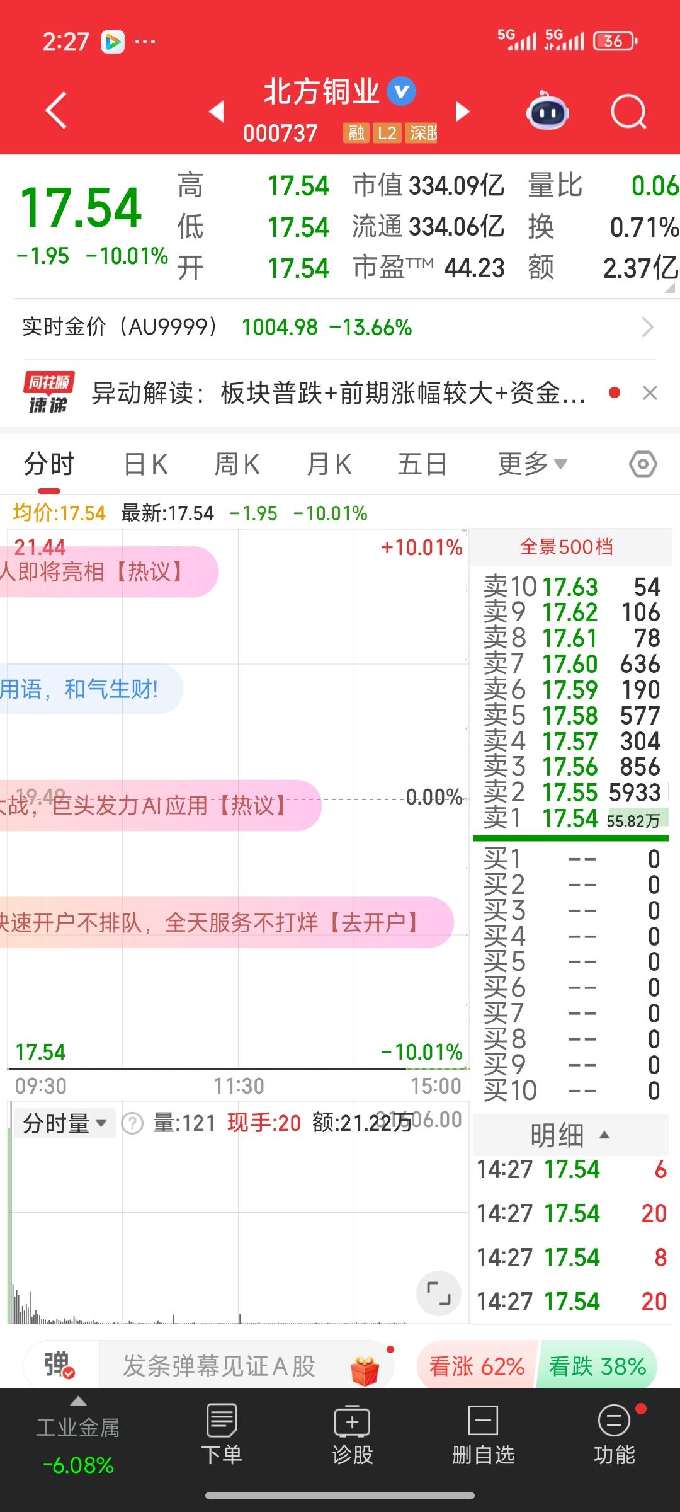Open the 同花顺速递 news logo
This screenshot has width=680, height=1512.
tap(48, 392)
